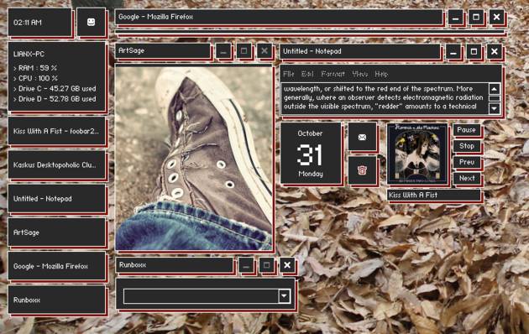Click Notepad scrollbar down arrow
Viewport: 529px width, 334px height.
(x=495, y=108)
